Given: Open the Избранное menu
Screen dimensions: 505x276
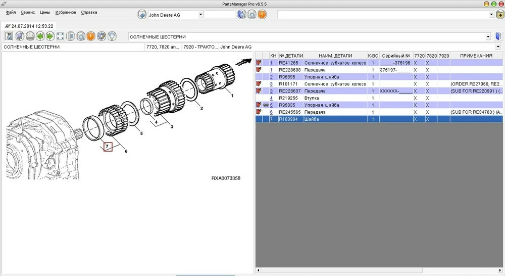Looking at the screenshot, I should click(65, 12).
